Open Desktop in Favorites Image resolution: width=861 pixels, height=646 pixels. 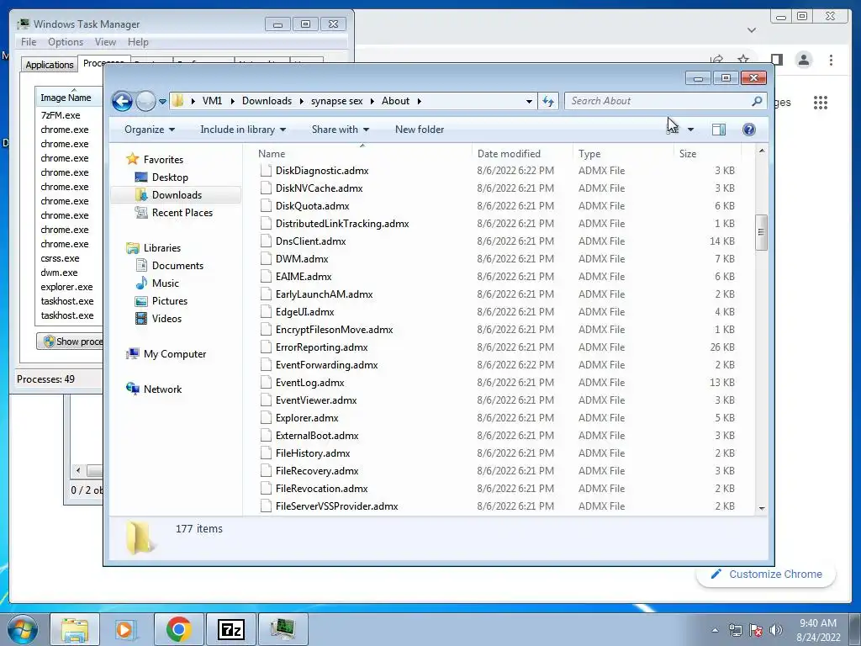pos(170,177)
